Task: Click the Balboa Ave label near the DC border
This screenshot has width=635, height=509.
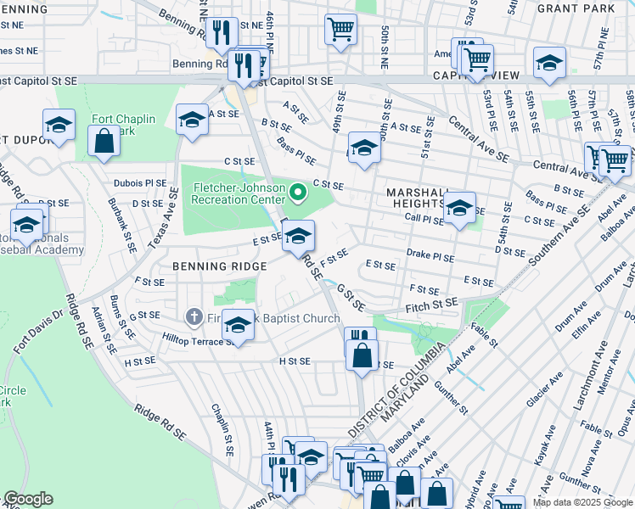Action: [x=407, y=435]
